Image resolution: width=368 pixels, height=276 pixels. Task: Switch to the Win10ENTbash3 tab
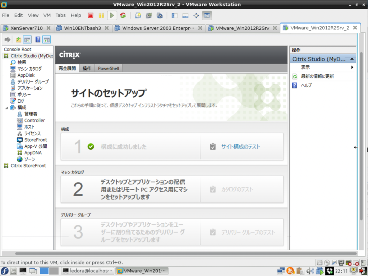pos(82,28)
